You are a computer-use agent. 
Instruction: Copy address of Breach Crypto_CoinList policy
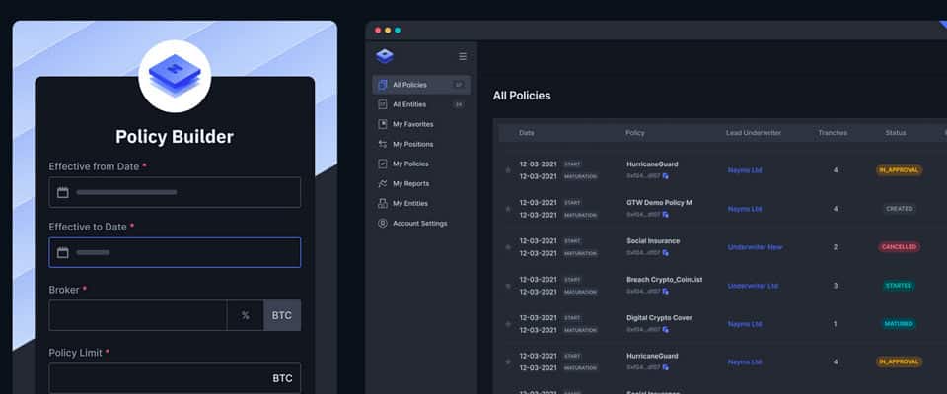coord(666,292)
